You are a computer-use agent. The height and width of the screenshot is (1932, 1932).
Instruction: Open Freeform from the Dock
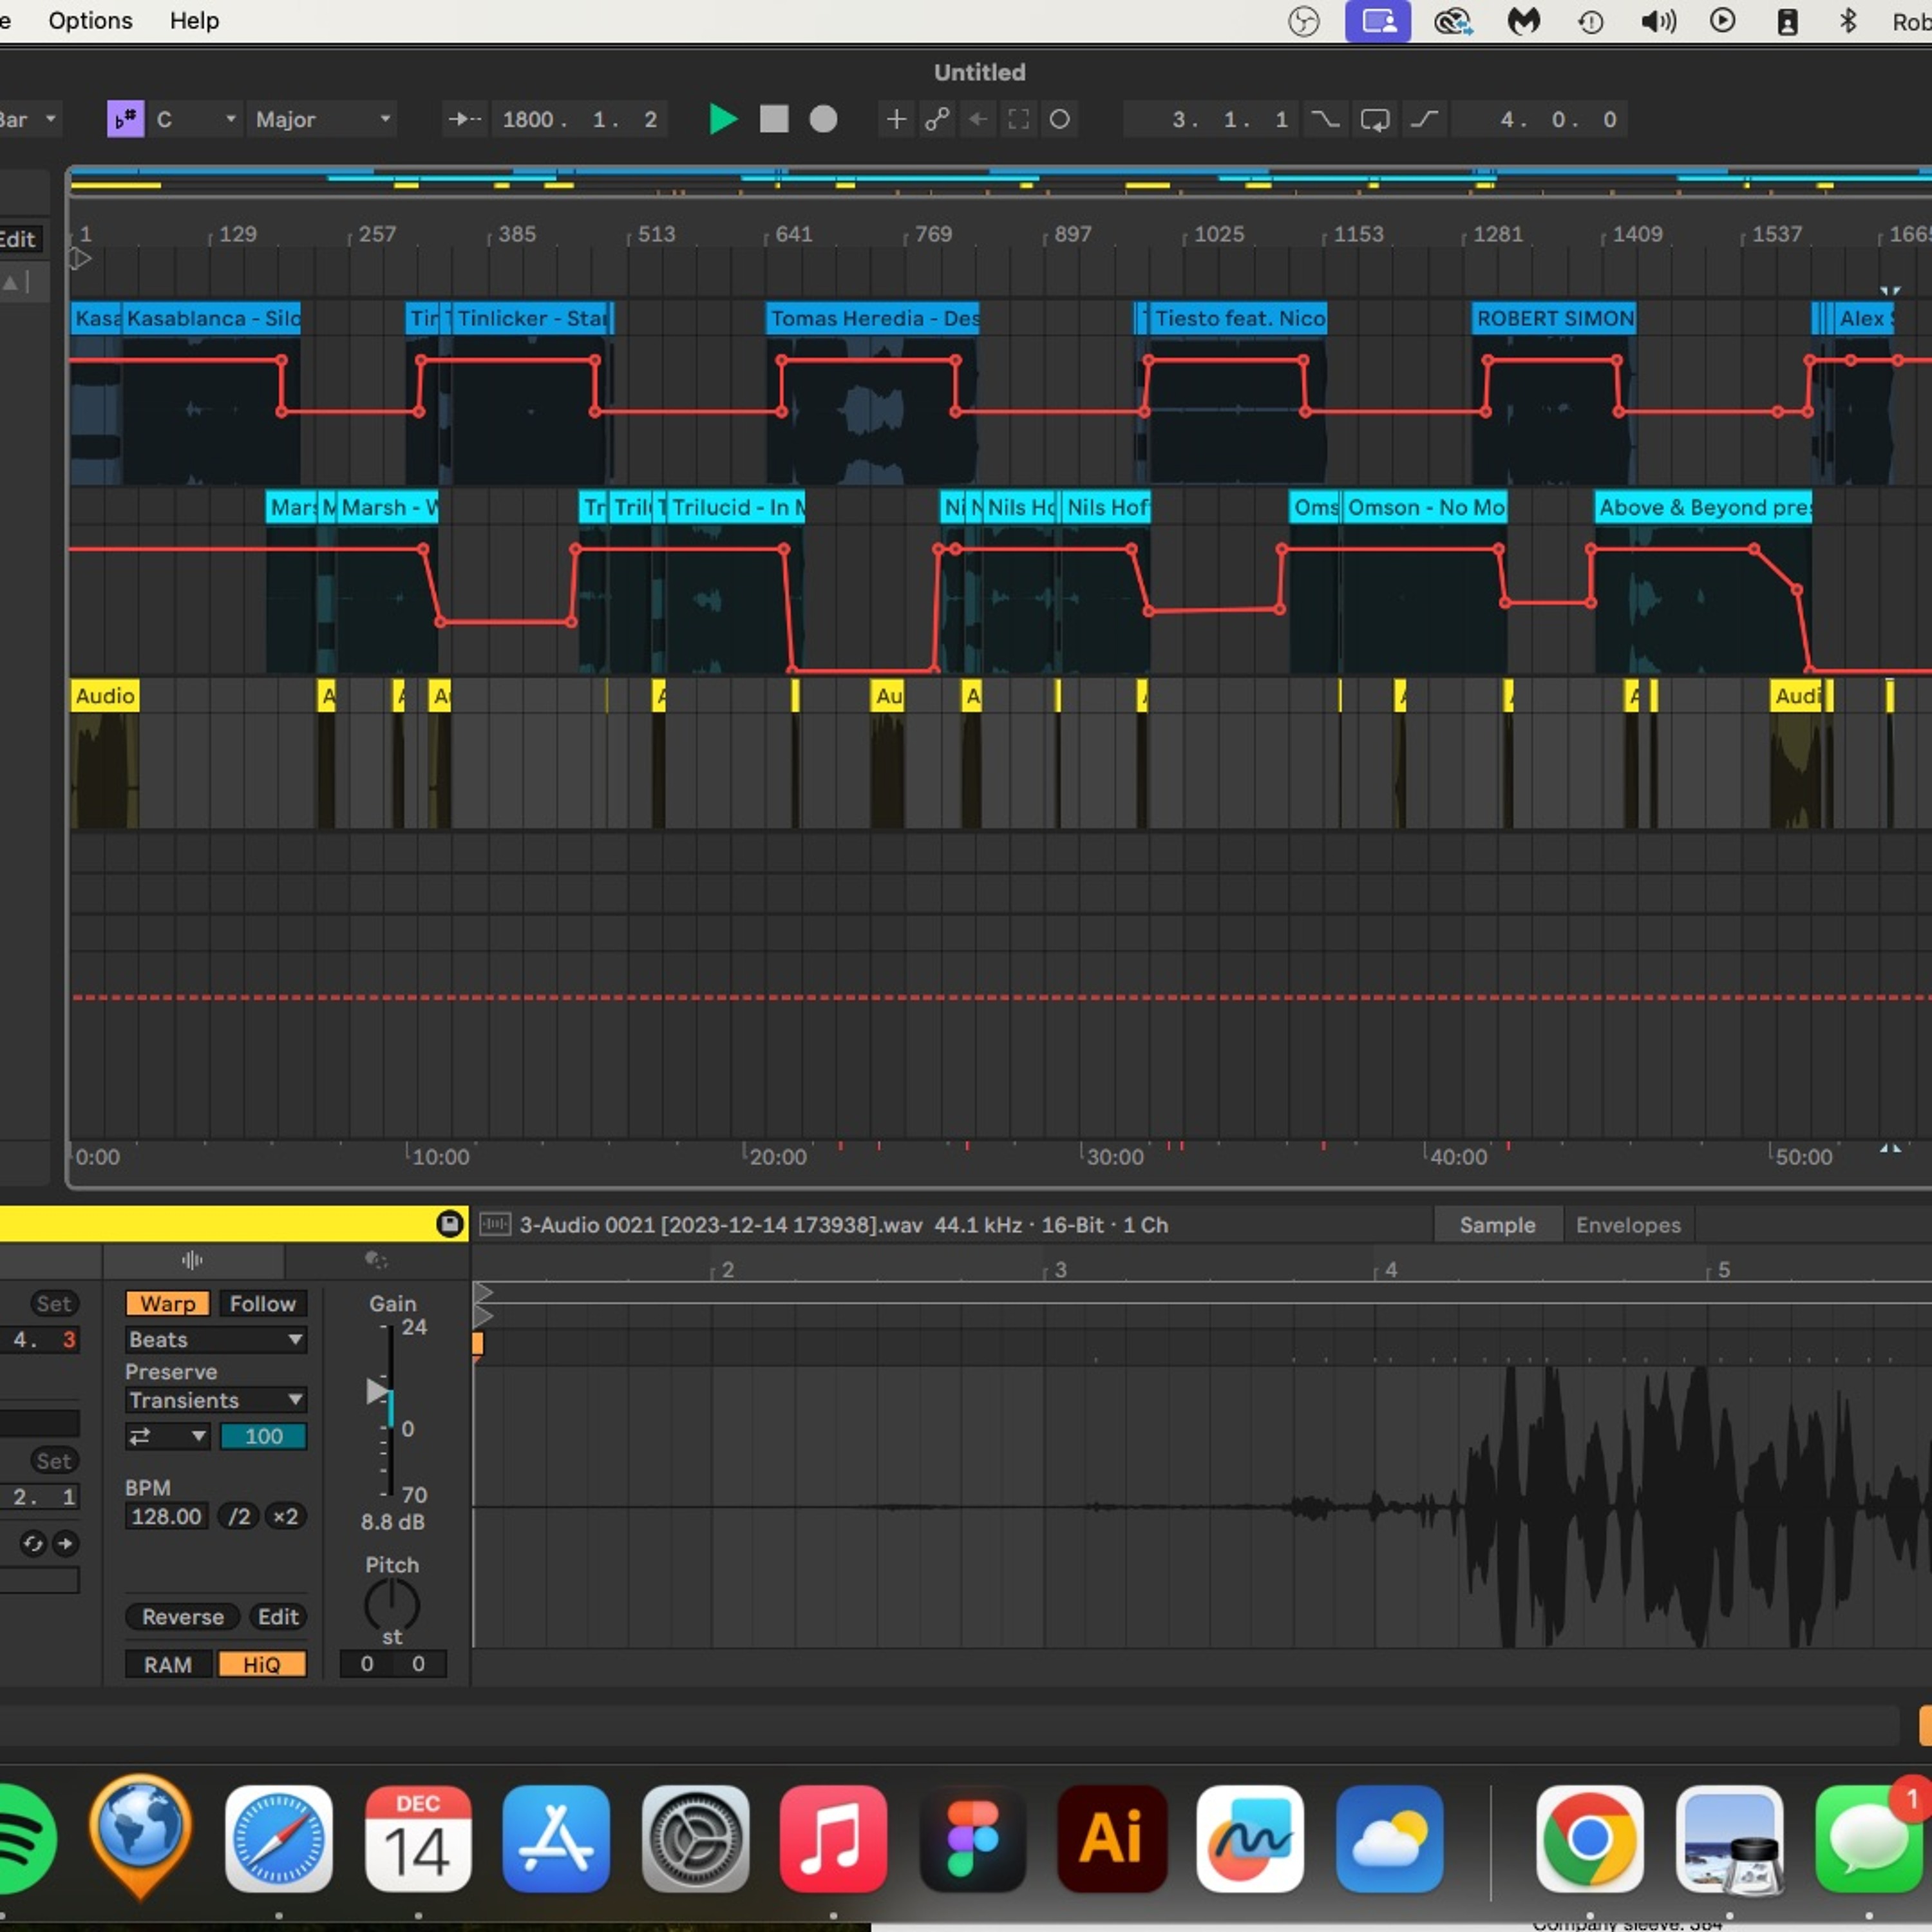(x=1251, y=1838)
